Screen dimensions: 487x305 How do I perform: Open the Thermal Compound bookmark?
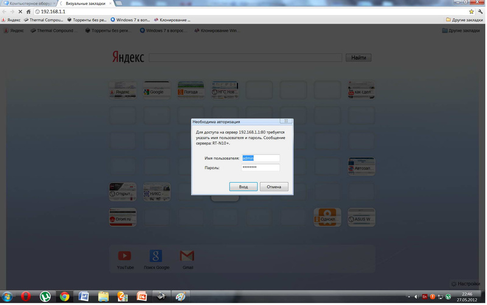(x=43, y=20)
